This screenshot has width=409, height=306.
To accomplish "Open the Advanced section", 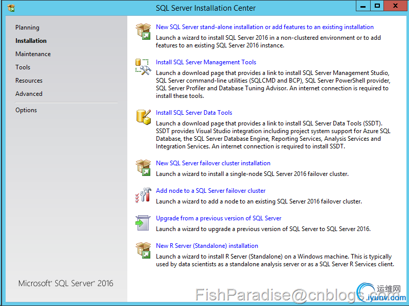I will click(29, 94).
